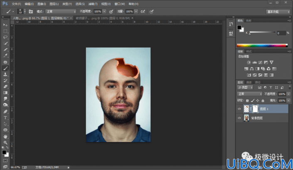Toggle tablet pressure controls brush size
This screenshot has height=170, width=293.
click(152, 12)
